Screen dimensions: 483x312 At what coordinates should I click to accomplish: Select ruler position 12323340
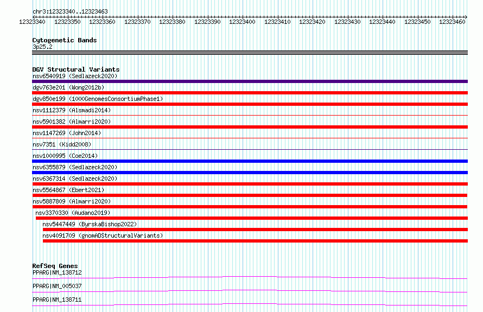32,22
